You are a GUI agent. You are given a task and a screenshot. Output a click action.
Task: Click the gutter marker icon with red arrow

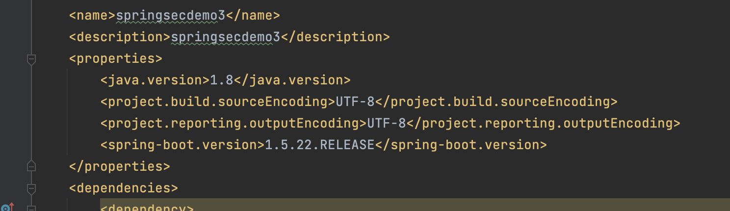7,208
